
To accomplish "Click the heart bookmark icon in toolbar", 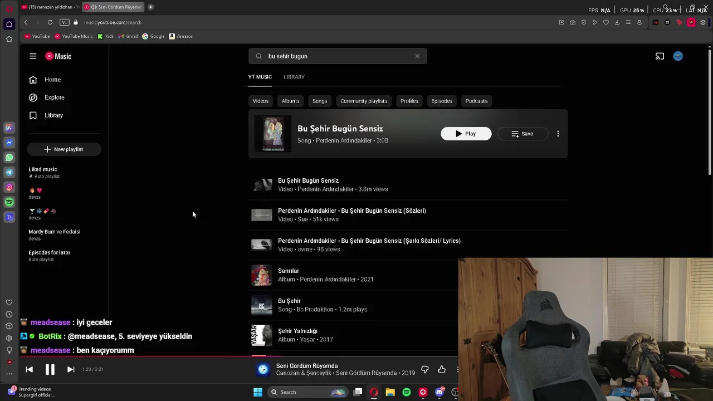I will pyautogui.click(x=606, y=22).
